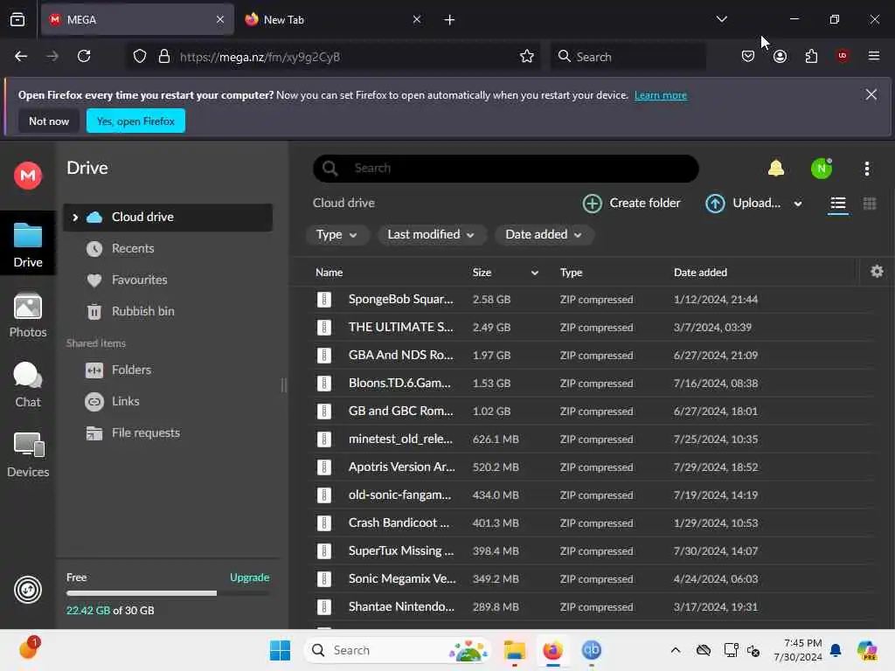The height and width of the screenshot is (671, 895).
Task: Open the Last modified filter dropdown
Action: (x=431, y=234)
